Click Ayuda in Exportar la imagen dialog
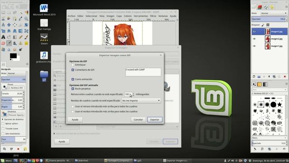 click(62, 142)
